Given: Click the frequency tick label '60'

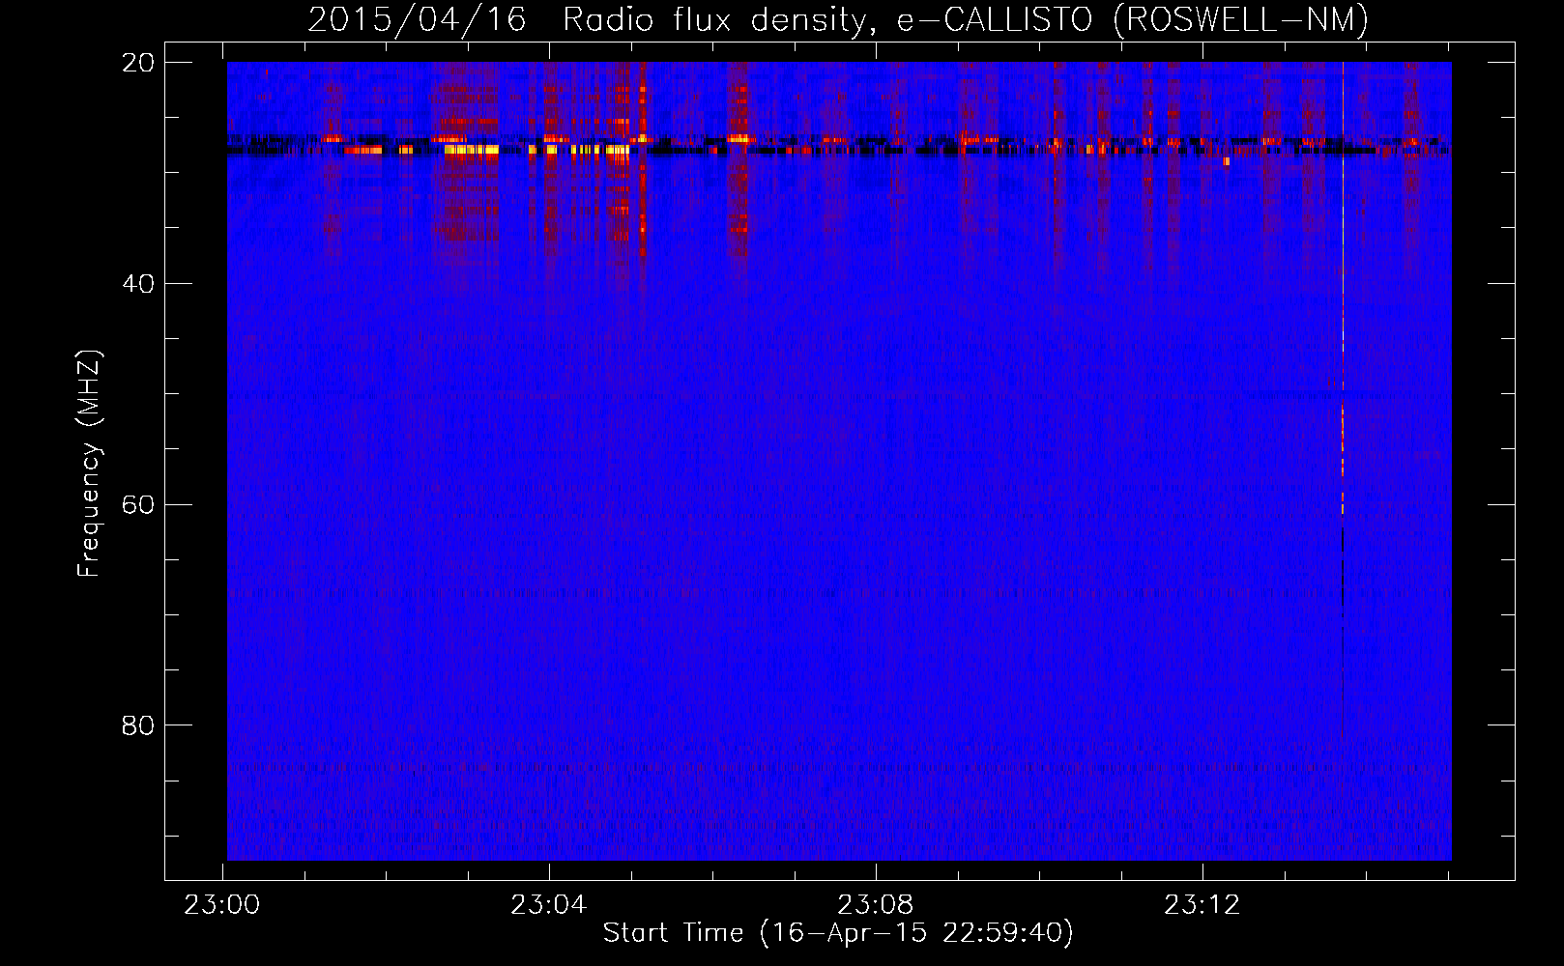Looking at the screenshot, I should (139, 504).
